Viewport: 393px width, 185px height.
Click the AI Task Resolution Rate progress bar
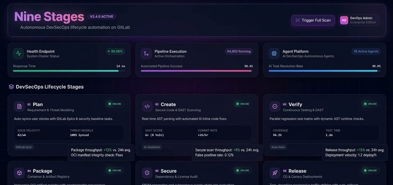325,71
